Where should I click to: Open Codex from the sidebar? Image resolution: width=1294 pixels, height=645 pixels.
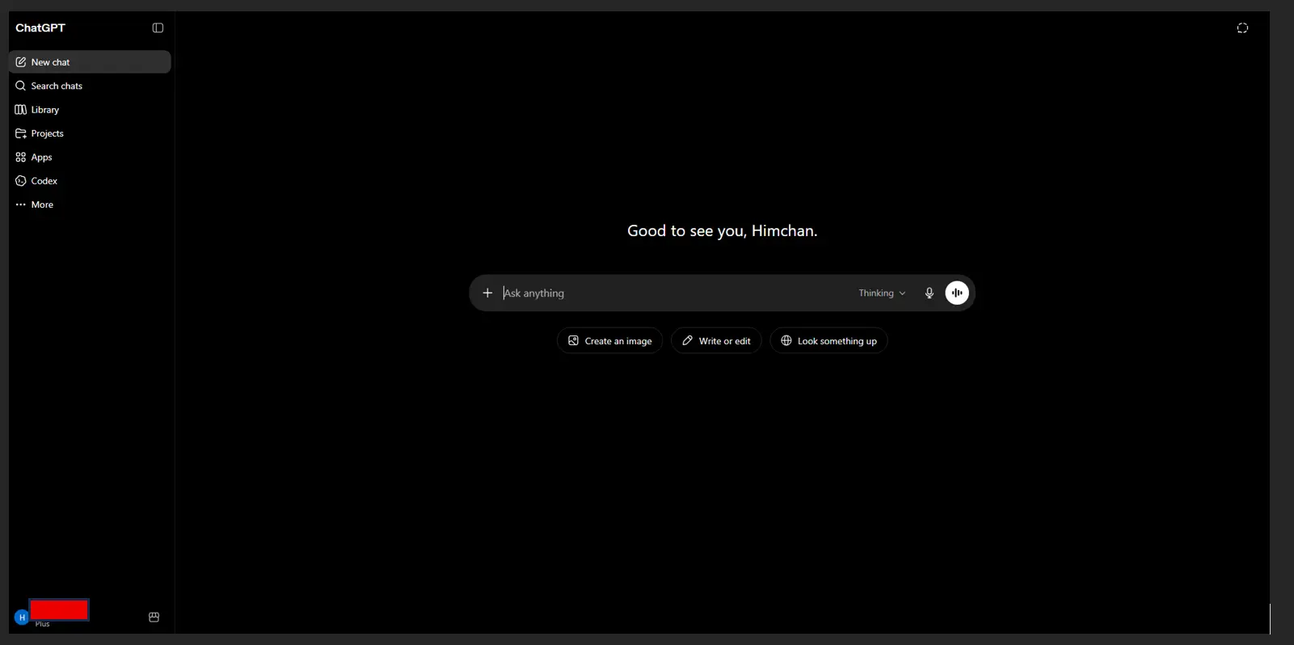(x=90, y=181)
